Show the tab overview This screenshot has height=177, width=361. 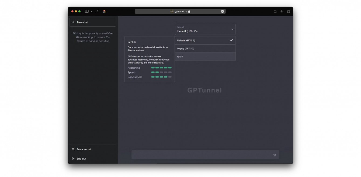click(x=288, y=11)
